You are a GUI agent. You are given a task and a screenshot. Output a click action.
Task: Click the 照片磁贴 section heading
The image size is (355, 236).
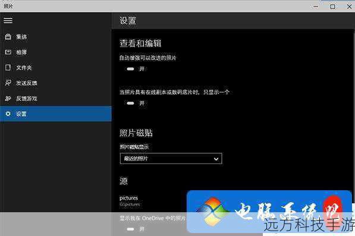click(136, 133)
